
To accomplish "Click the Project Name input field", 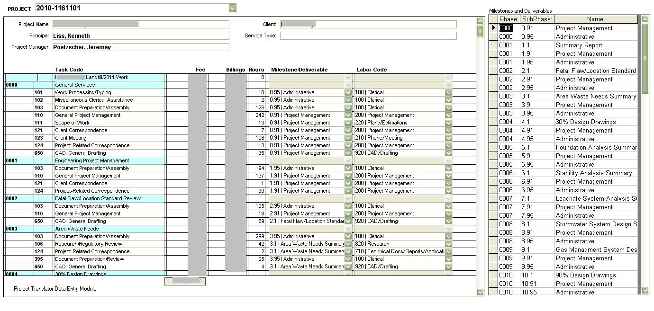I will coord(140,24).
